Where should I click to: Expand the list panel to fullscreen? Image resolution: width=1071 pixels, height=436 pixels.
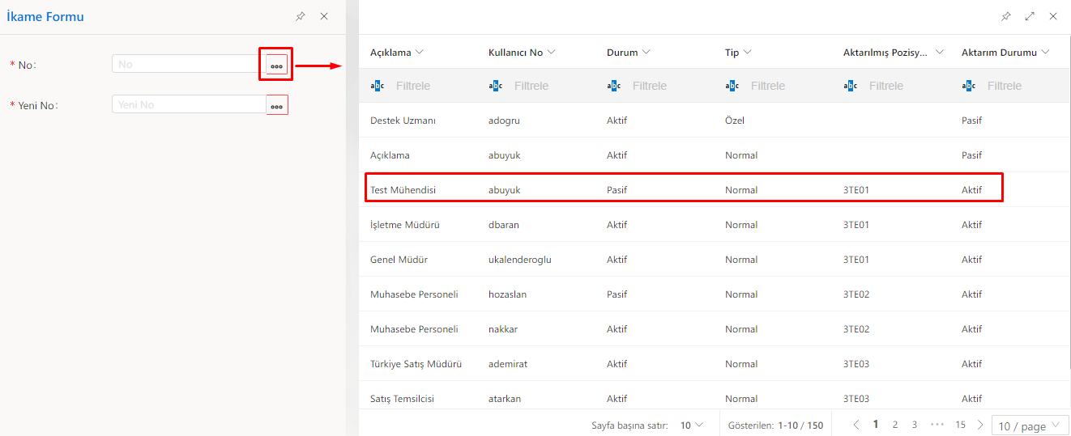tap(1030, 16)
